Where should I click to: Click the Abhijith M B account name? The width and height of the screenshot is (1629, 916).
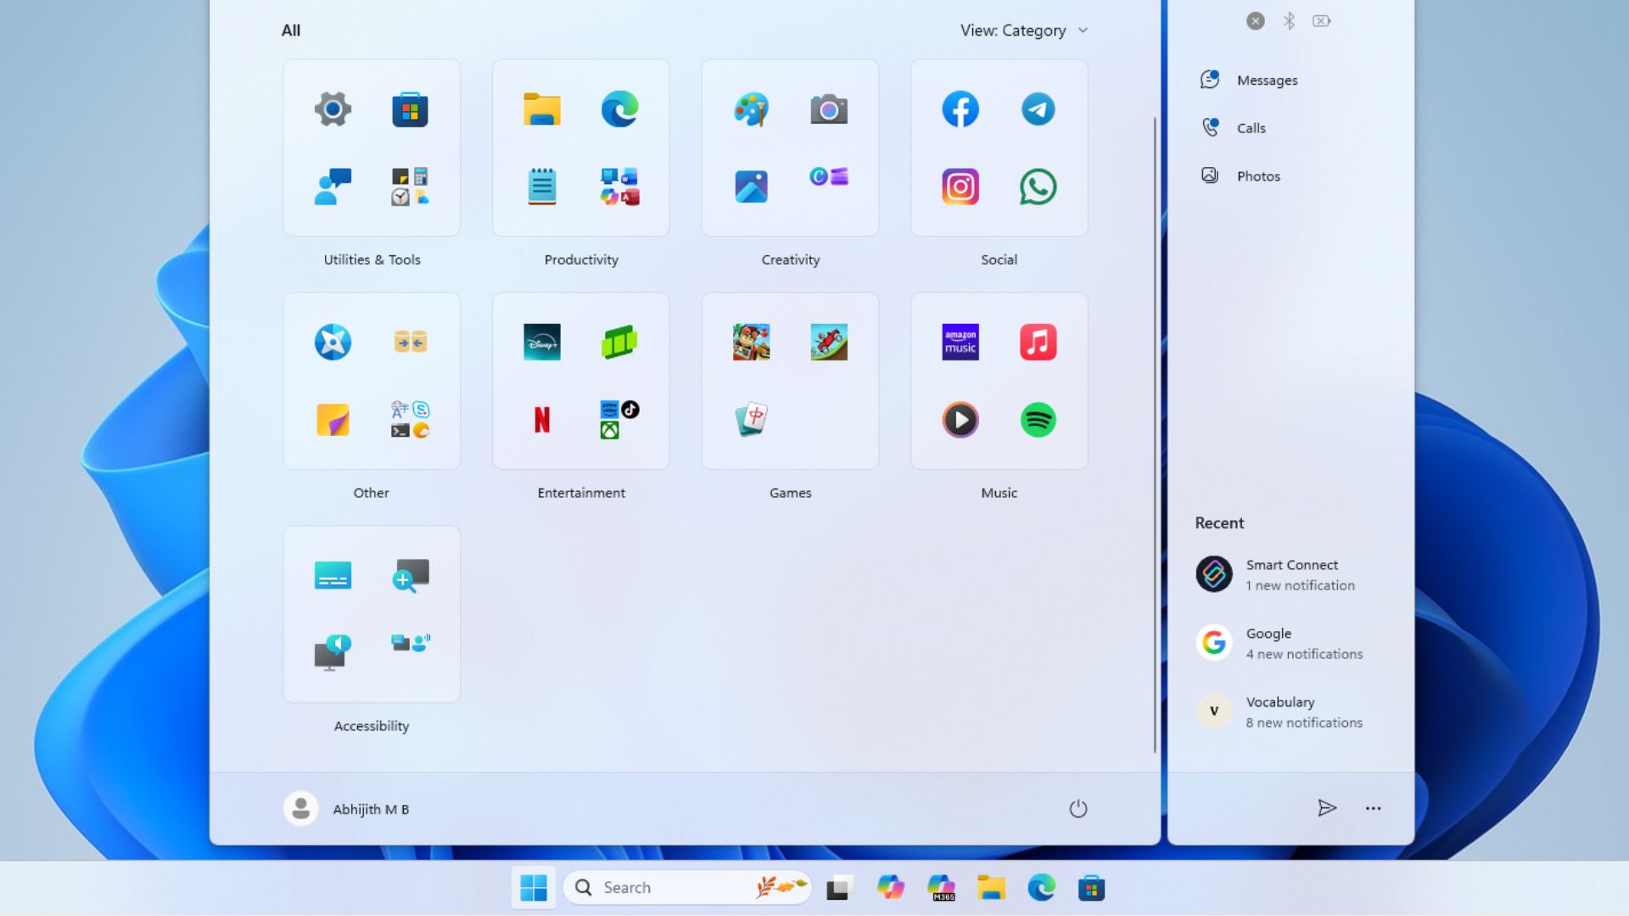[371, 808]
